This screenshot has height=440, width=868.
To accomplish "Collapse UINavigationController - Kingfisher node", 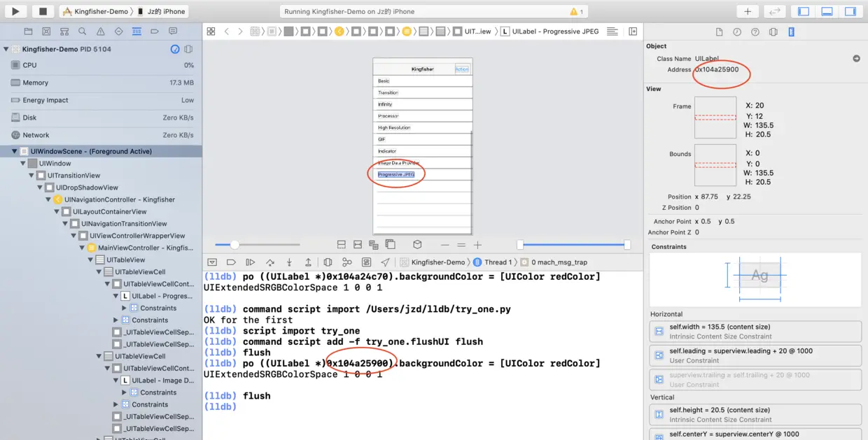I will (x=48, y=199).
